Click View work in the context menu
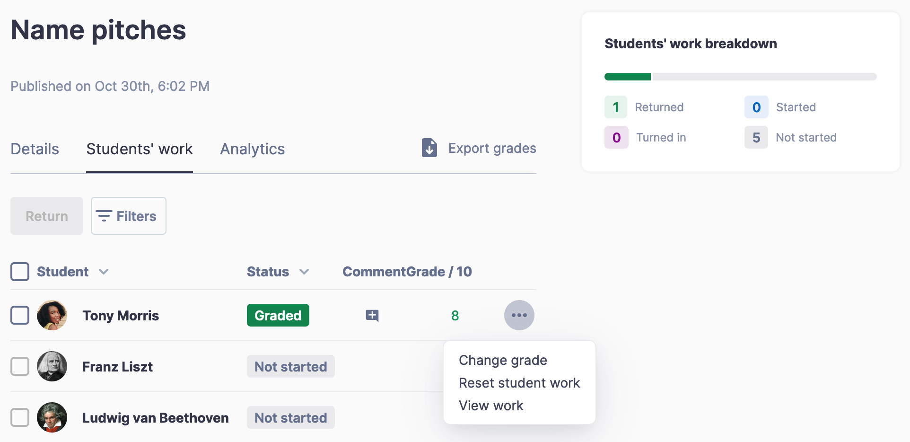The image size is (910, 442). (491, 405)
